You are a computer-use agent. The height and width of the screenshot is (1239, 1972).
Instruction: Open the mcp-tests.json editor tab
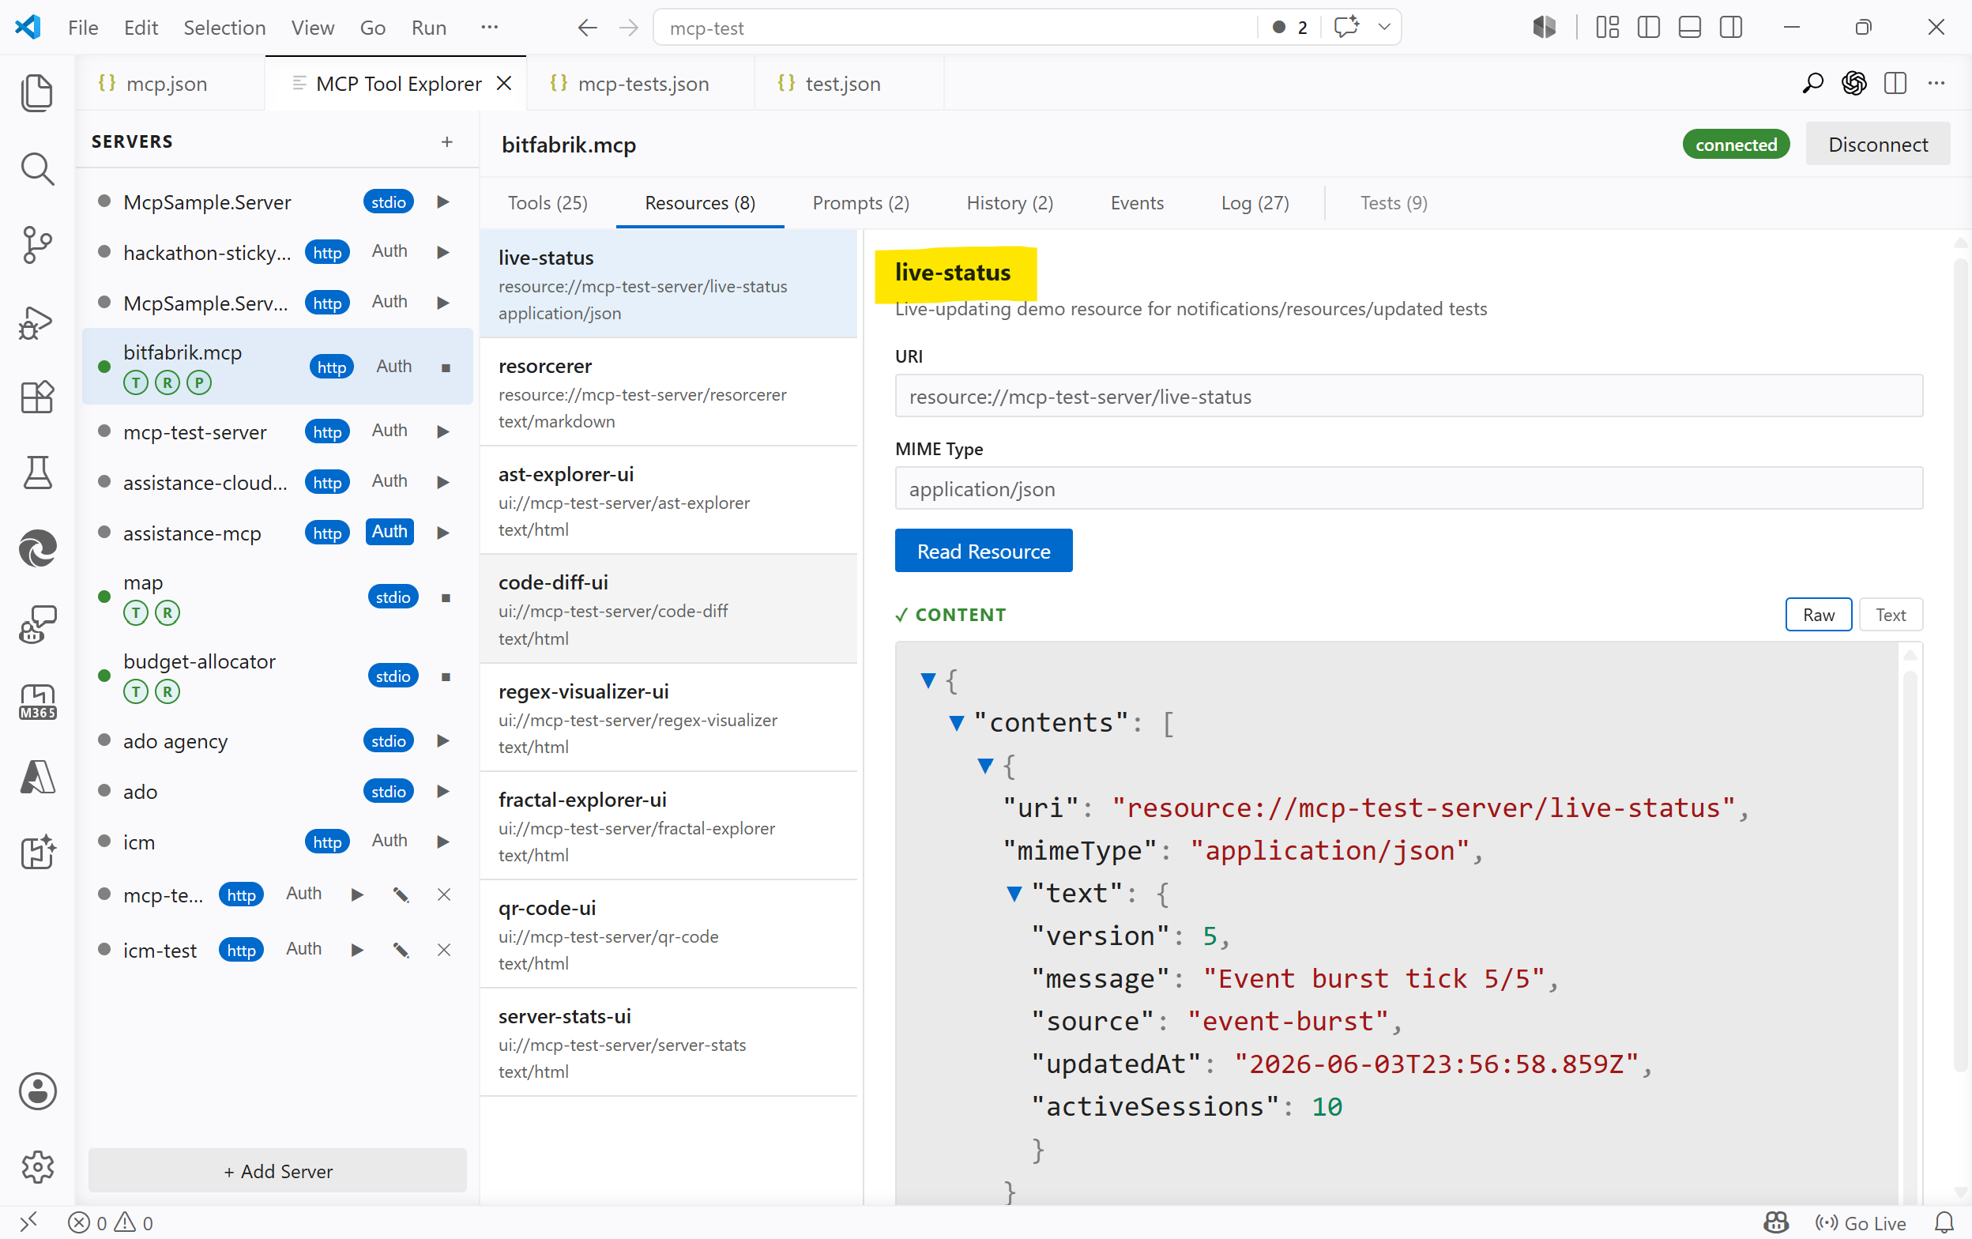641,84
